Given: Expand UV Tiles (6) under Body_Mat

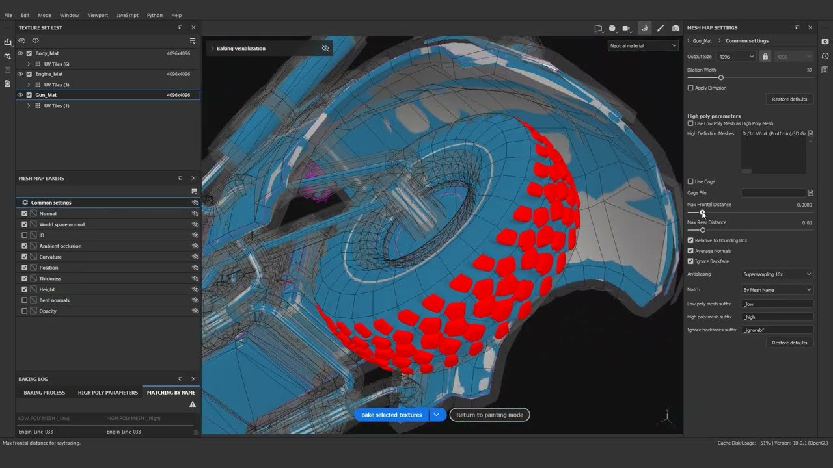Looking at the screenshot, I should (x=29, y=64).
